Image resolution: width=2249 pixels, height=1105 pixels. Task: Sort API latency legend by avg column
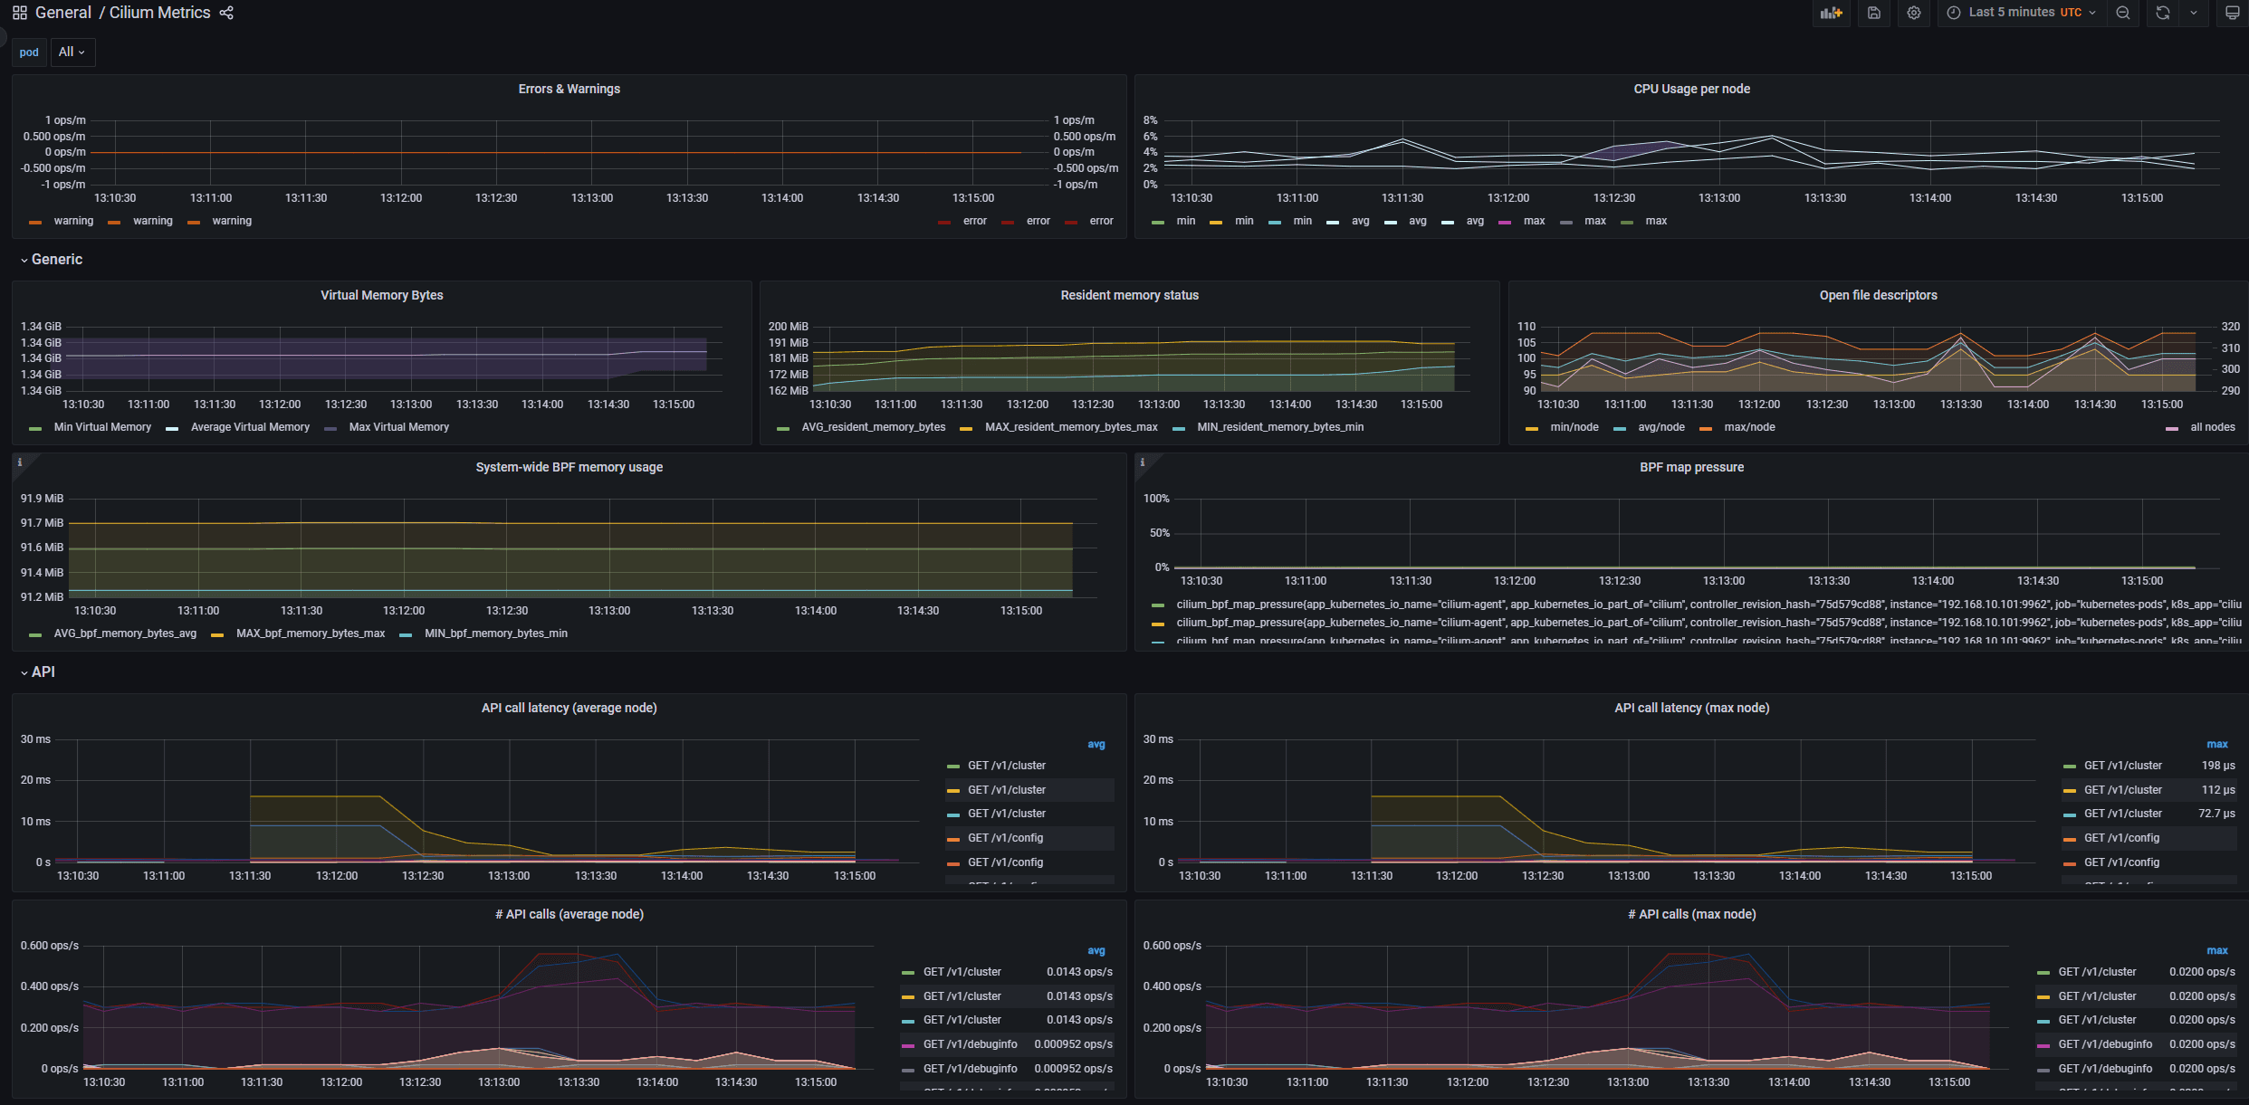point(1096,745)
